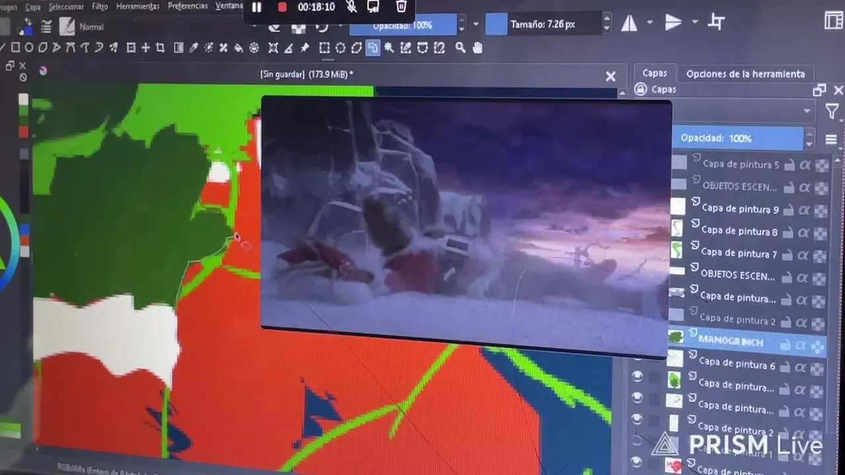
Task: Click the foreground/background color swatch
Action: (x=24, y=26)
